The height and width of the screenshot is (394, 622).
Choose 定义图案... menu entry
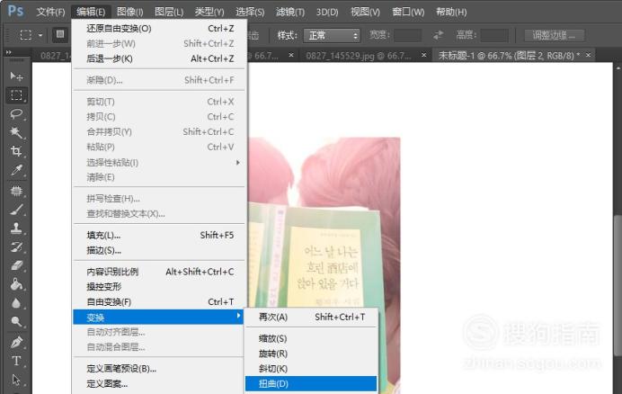pyautogui.click(x=159, y=384)
